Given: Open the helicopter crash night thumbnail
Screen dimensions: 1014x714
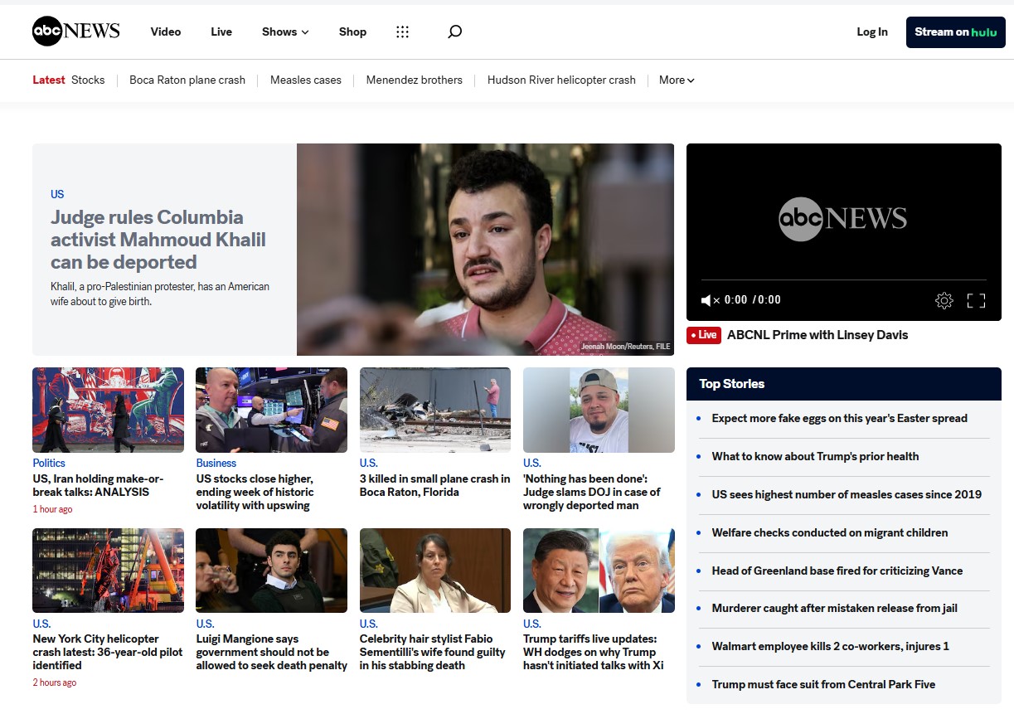Looking at the screenshot, I should pos(108,571).
